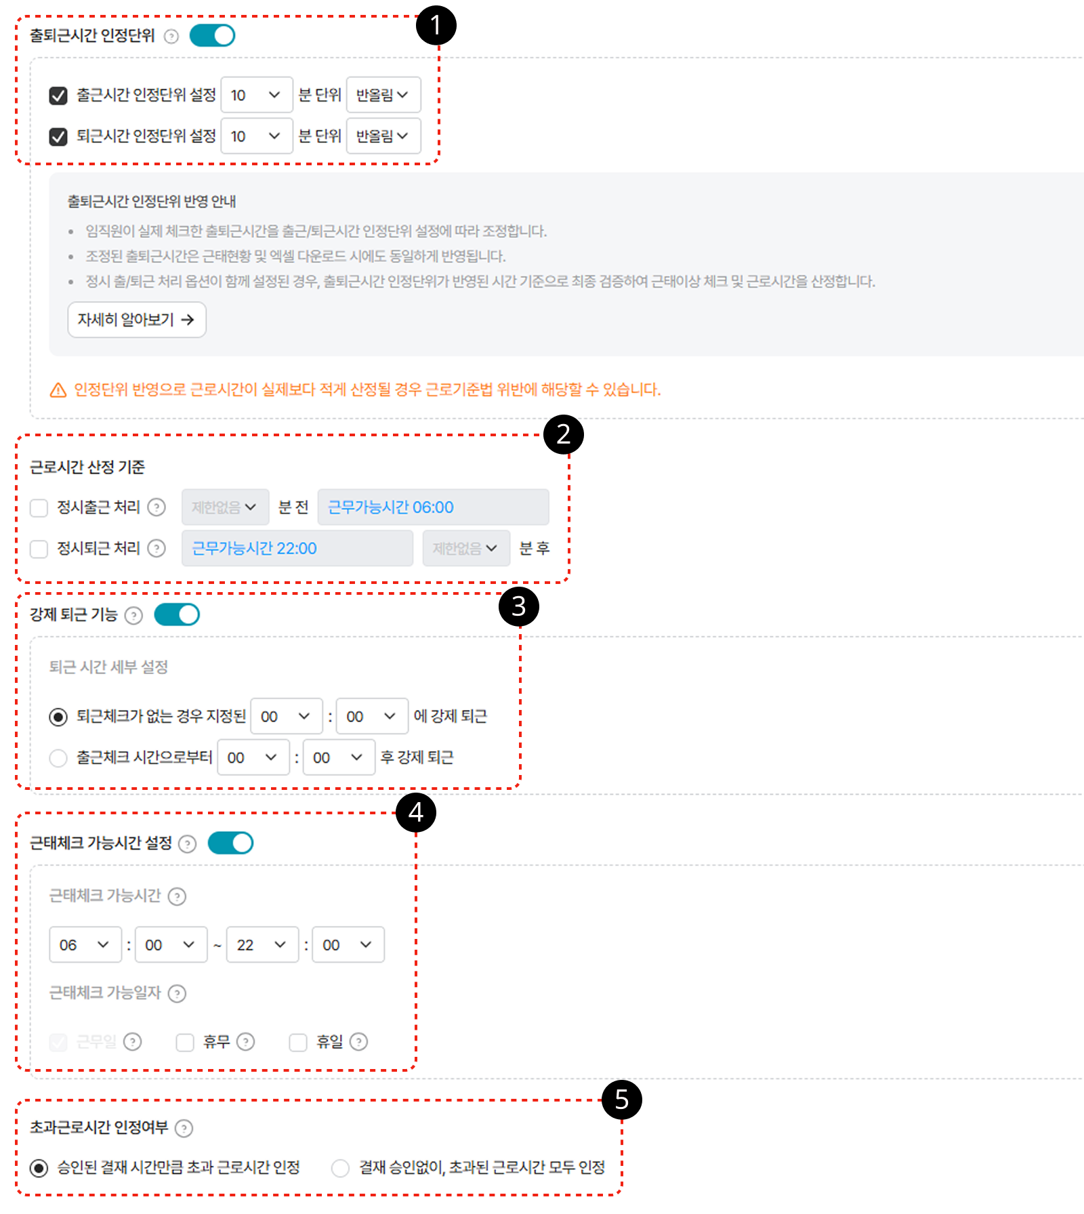Open 반올림 dropdown in 퇴근시간 row
Image resolution: width=1084 pixels, height=1214 pixels.
[383, 136]
